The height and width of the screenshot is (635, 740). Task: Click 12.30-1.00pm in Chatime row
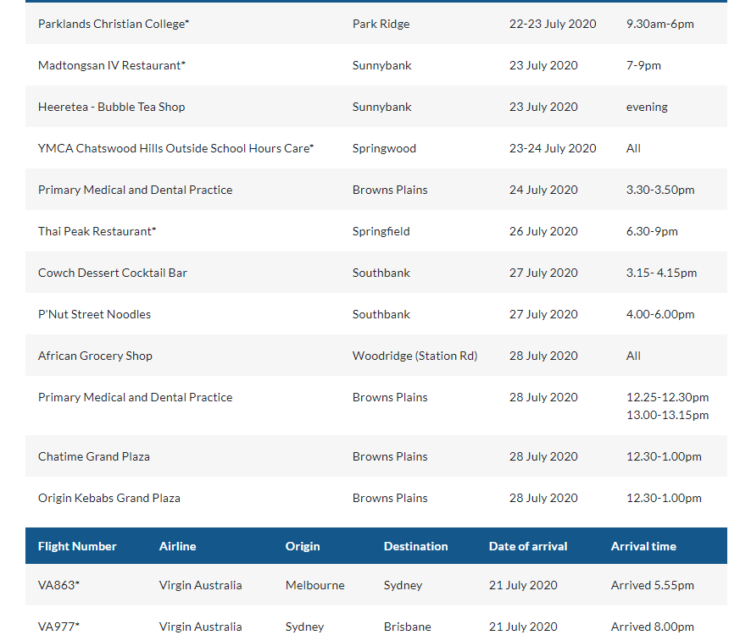[x=664, y=457]
